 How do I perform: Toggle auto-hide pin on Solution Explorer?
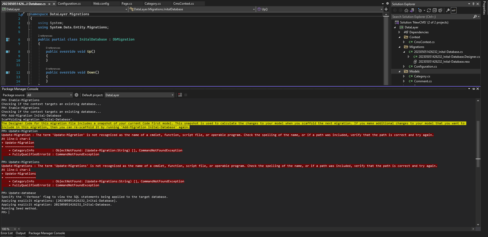(x=473, y=4)
